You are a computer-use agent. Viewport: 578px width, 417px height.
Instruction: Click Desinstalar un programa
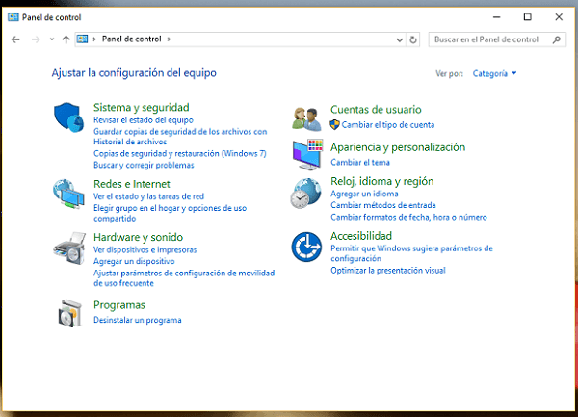[137, 320]
